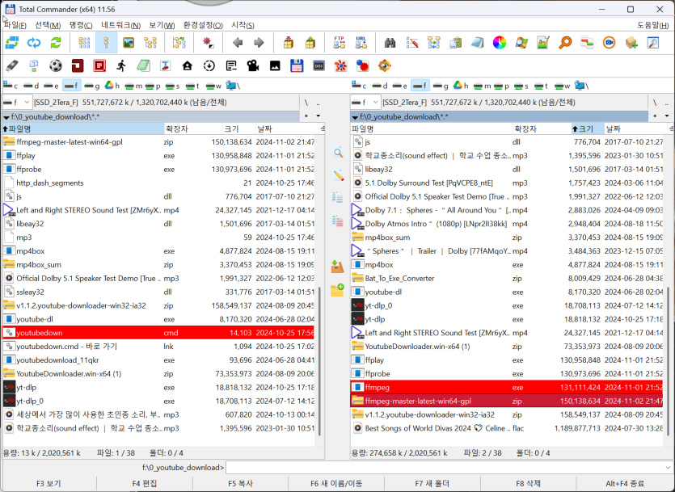The width and height of the screenshot is (675, 492).
Task: Open the command line history dropdown
Action: [x=668, y=468]
